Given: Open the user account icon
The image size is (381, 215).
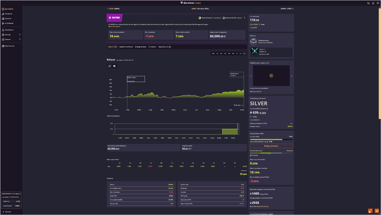Looking at the screenshot, I should point(377,3).
